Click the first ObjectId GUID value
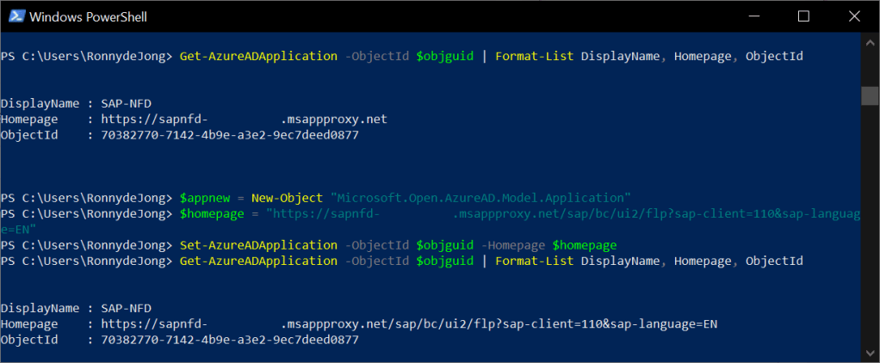The height and width of the screenshot is (363, 880). coord(229,135)
